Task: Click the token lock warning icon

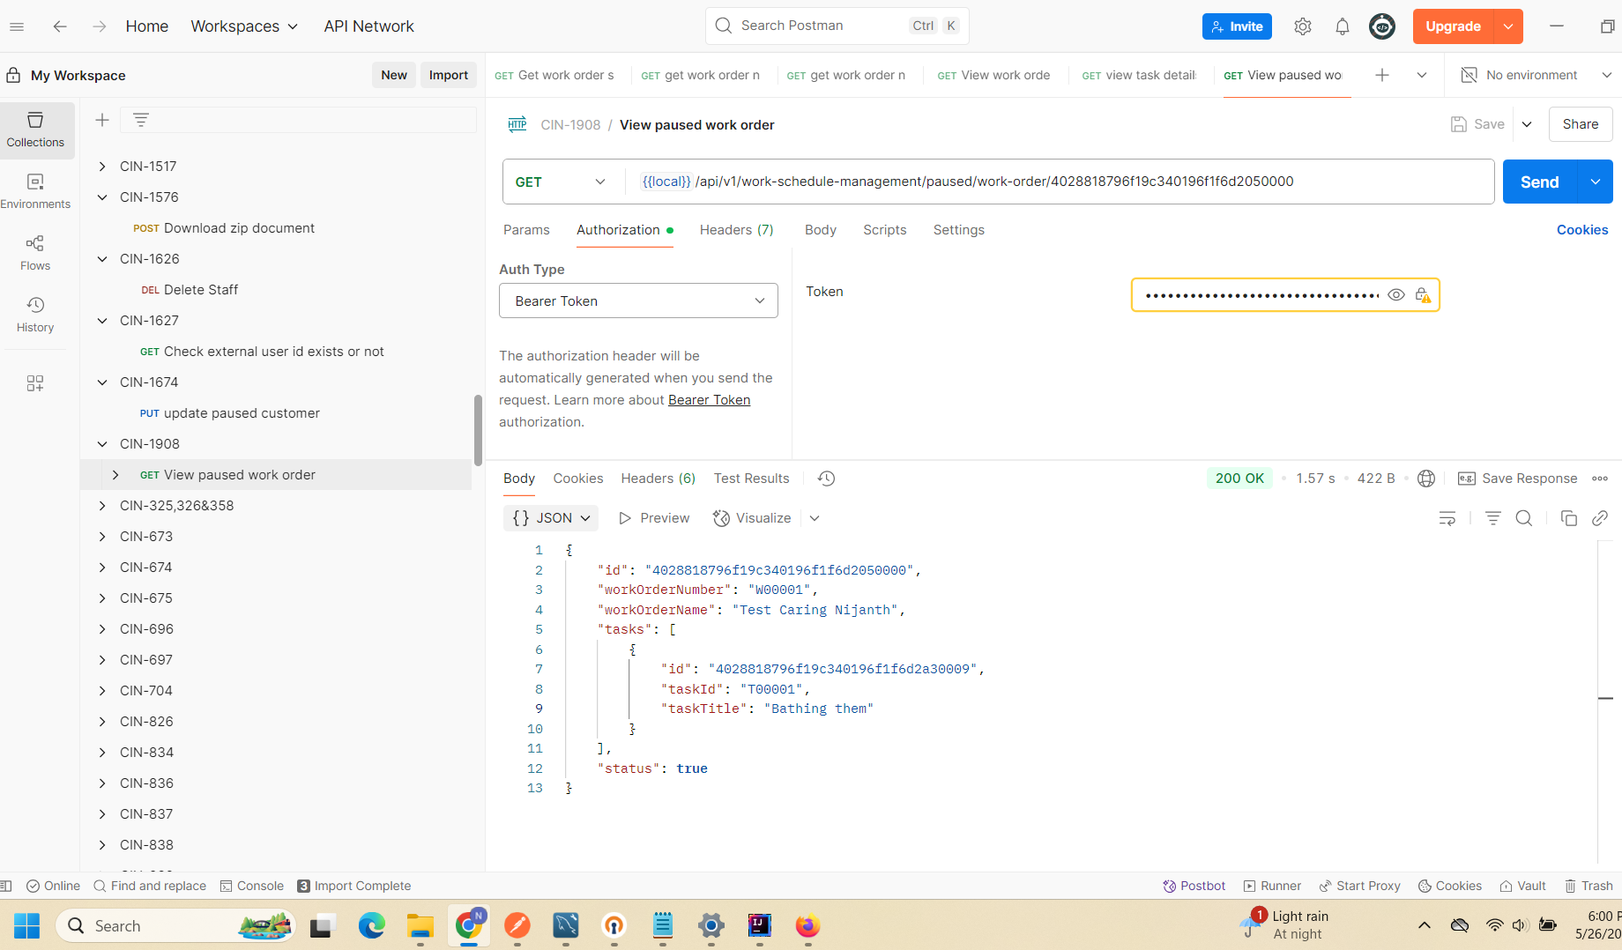Action: [1423, 295]
